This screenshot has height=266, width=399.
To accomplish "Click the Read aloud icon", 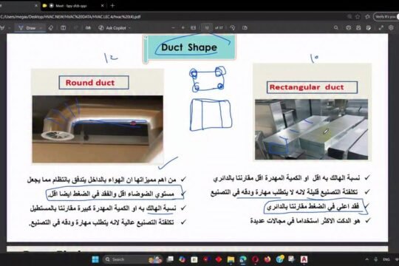I will pos(88,28).
